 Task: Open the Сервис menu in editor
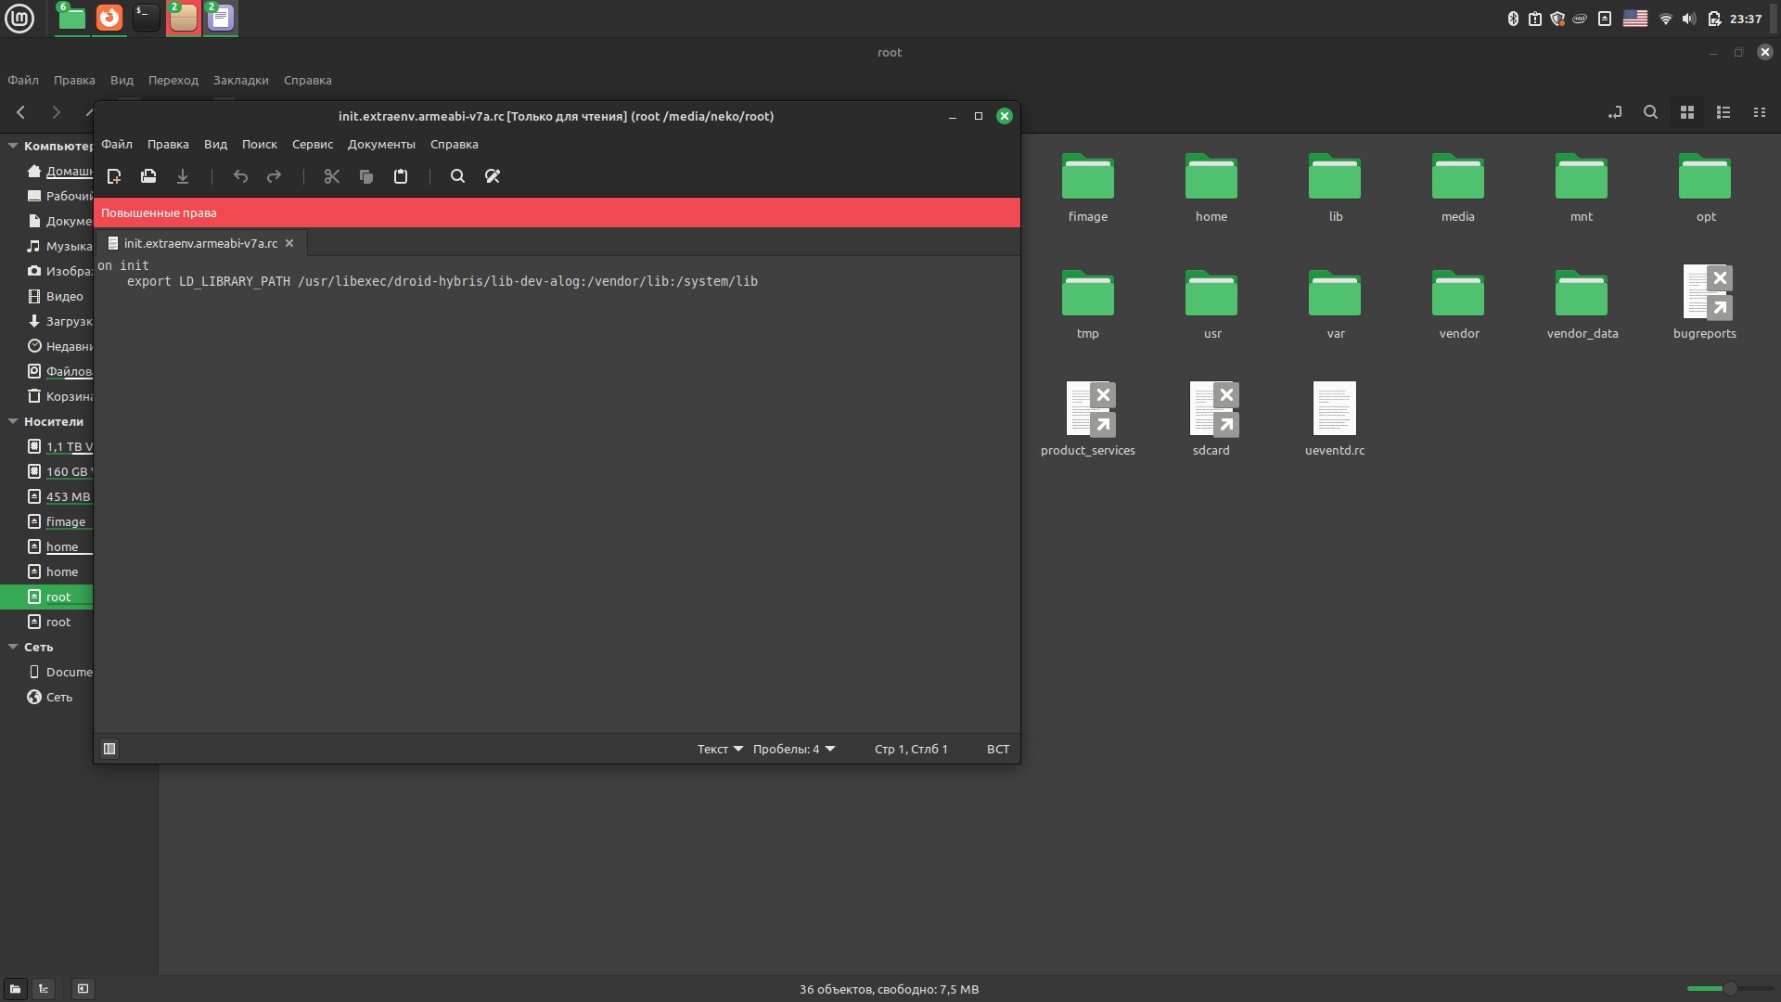point(312,144)
